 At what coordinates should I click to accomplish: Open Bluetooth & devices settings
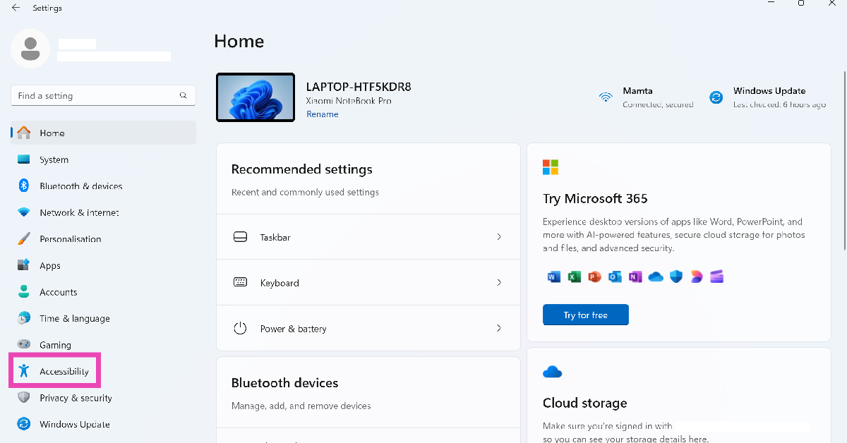(80, 186)
